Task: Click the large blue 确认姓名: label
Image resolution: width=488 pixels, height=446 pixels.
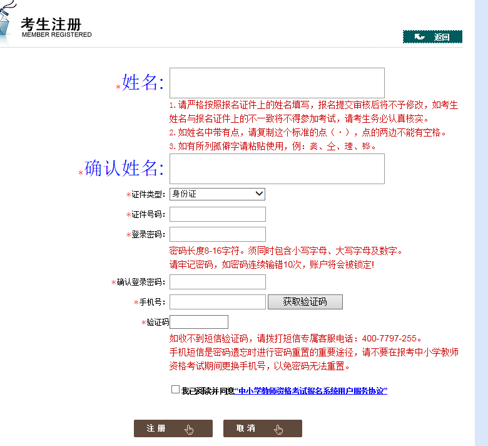Action: [124, 168]
